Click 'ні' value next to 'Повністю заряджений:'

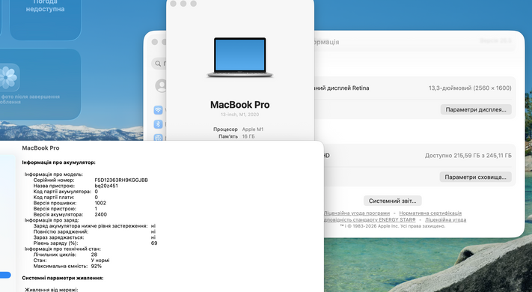[x=153, y=231]
